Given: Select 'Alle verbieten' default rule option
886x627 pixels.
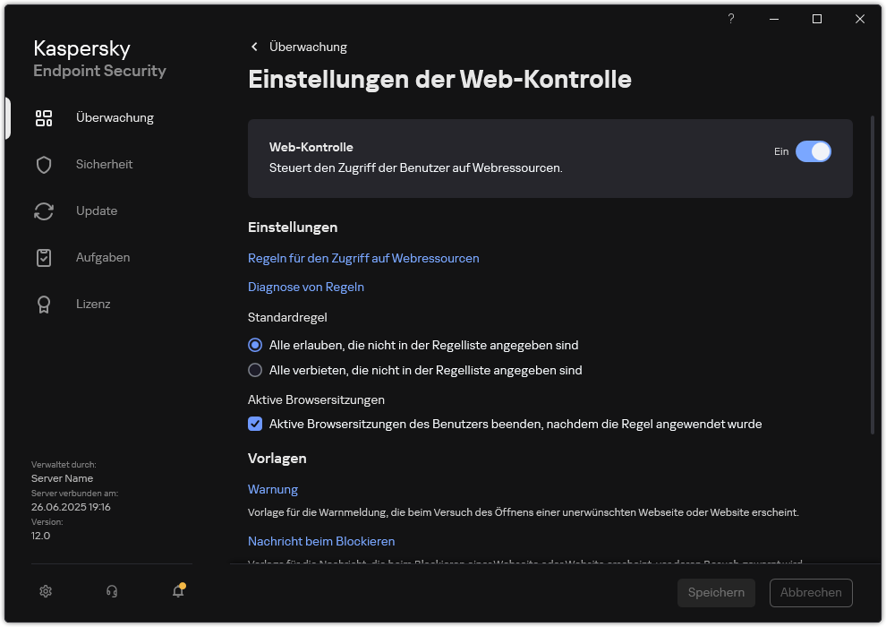Looking at the screenshot, I should 255,370.
